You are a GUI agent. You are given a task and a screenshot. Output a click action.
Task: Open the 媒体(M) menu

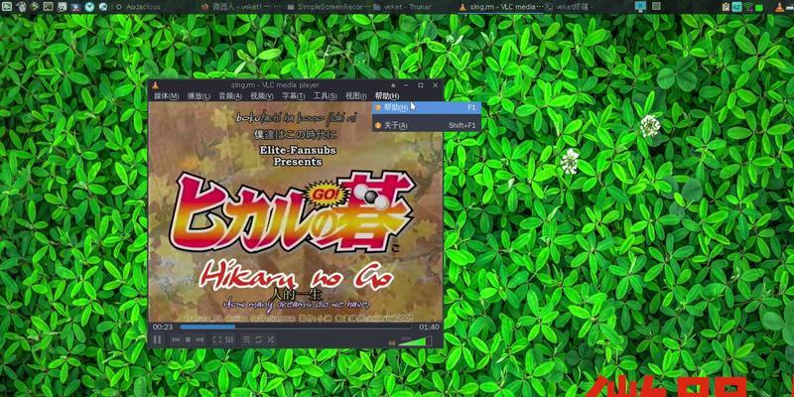166,95
